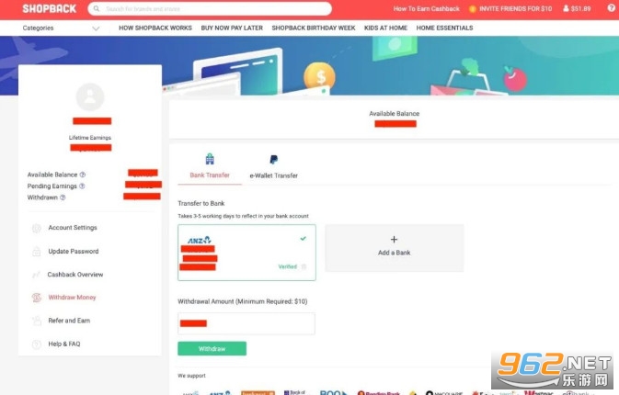Click the Refer and Earn person icon
This screenshot has width=619, height=395.
coord(37,321)
